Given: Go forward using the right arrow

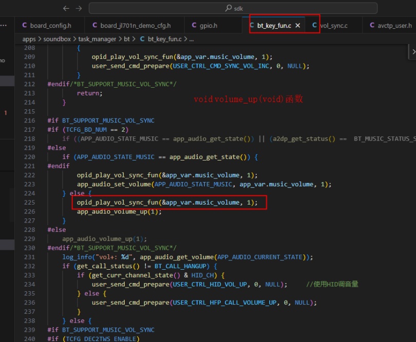Looking at the screenshot, I should tap(79, 9).
